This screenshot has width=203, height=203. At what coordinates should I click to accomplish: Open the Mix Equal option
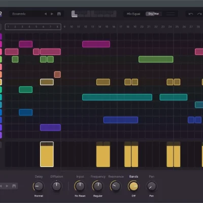coord(133,14)
